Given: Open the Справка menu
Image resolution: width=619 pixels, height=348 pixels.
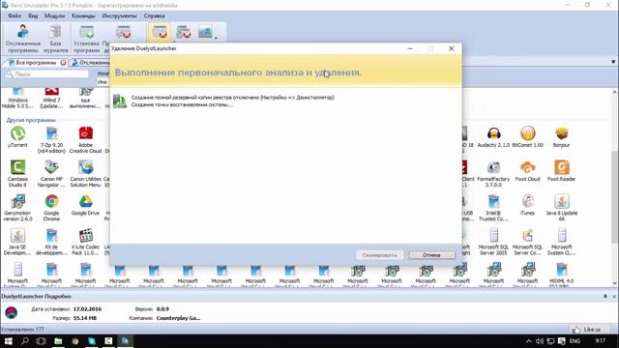Looking at the screenshot, I should click(154, 15).
